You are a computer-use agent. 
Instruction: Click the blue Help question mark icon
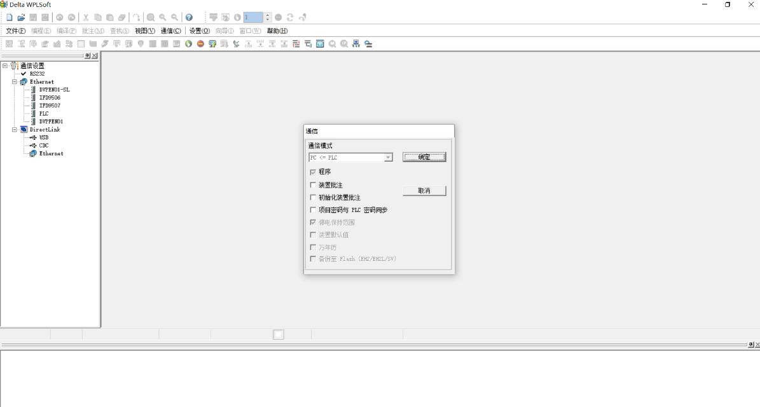click(189, 17)
